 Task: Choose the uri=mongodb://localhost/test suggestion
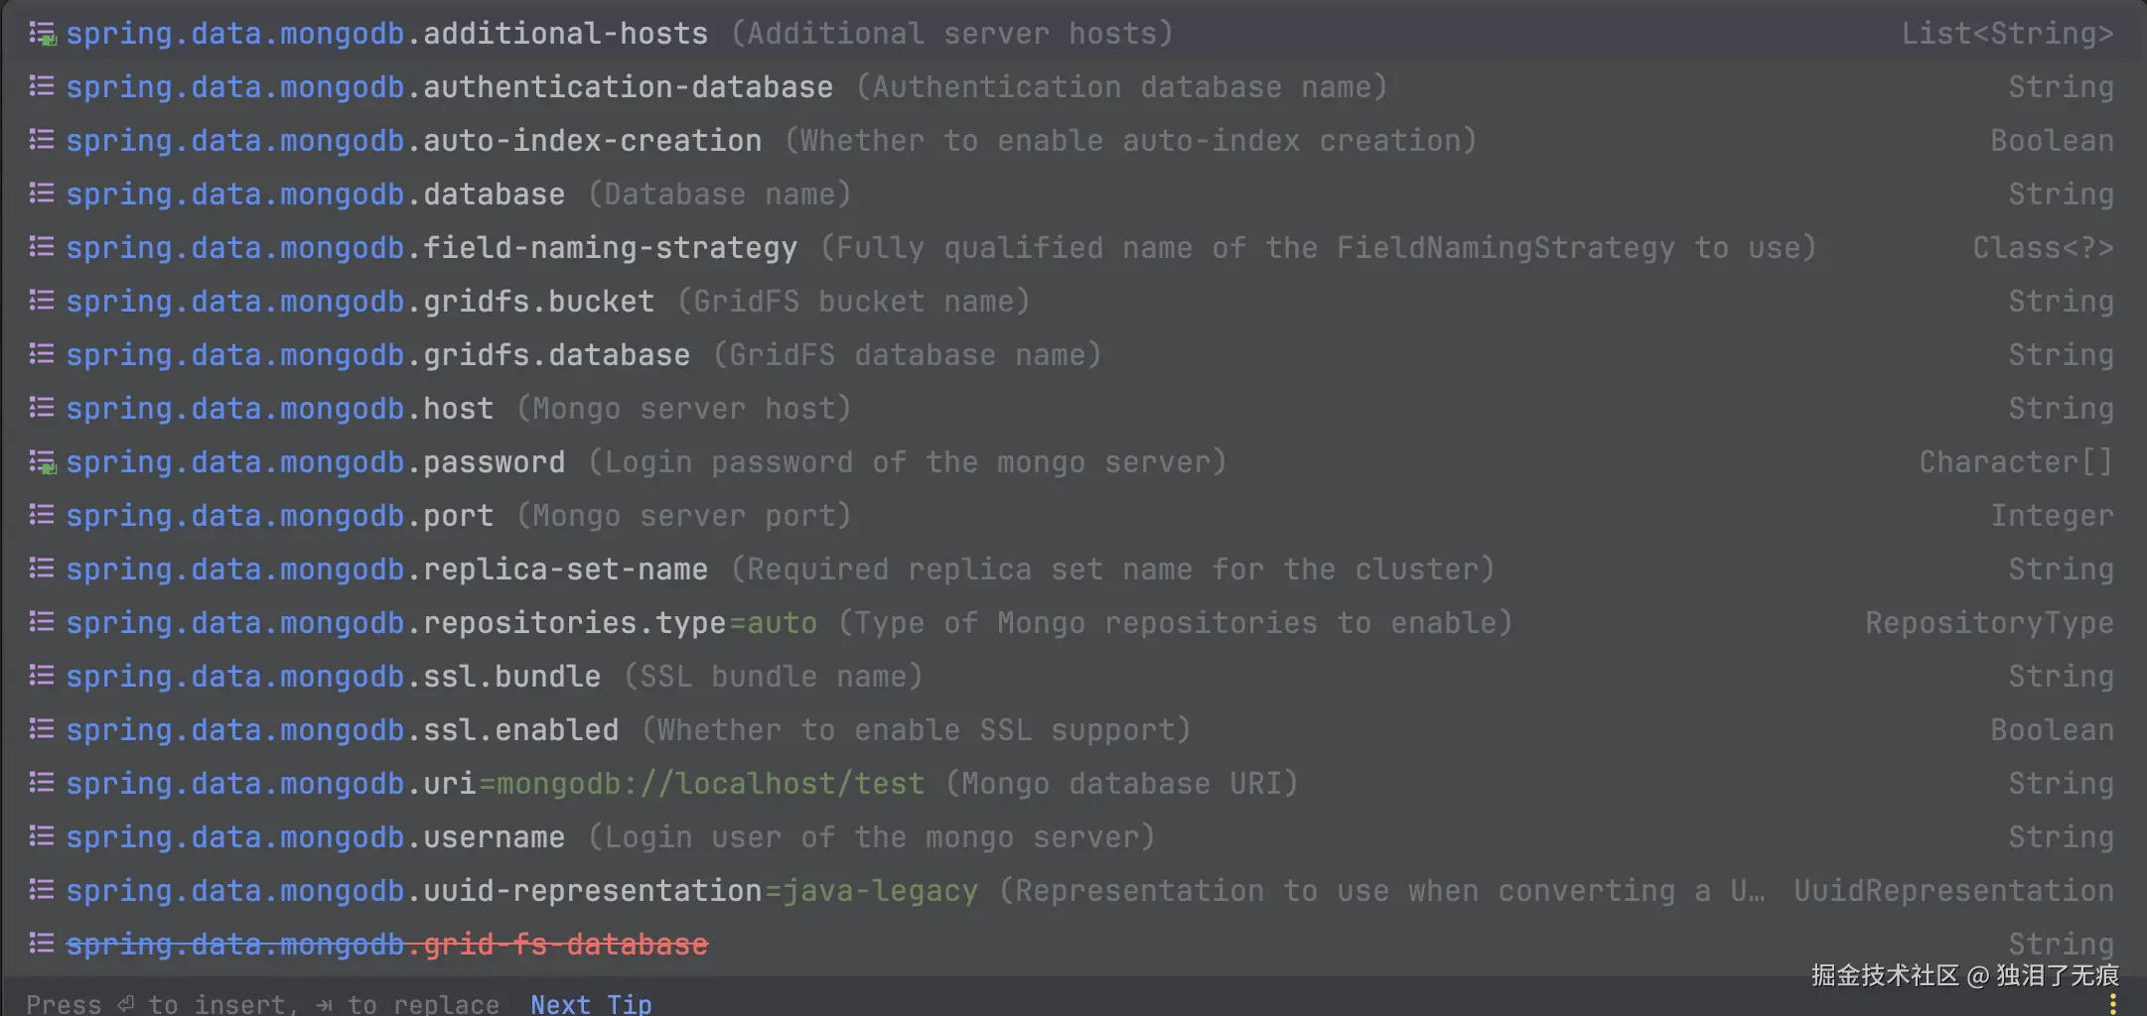click(x=495, y=784)
